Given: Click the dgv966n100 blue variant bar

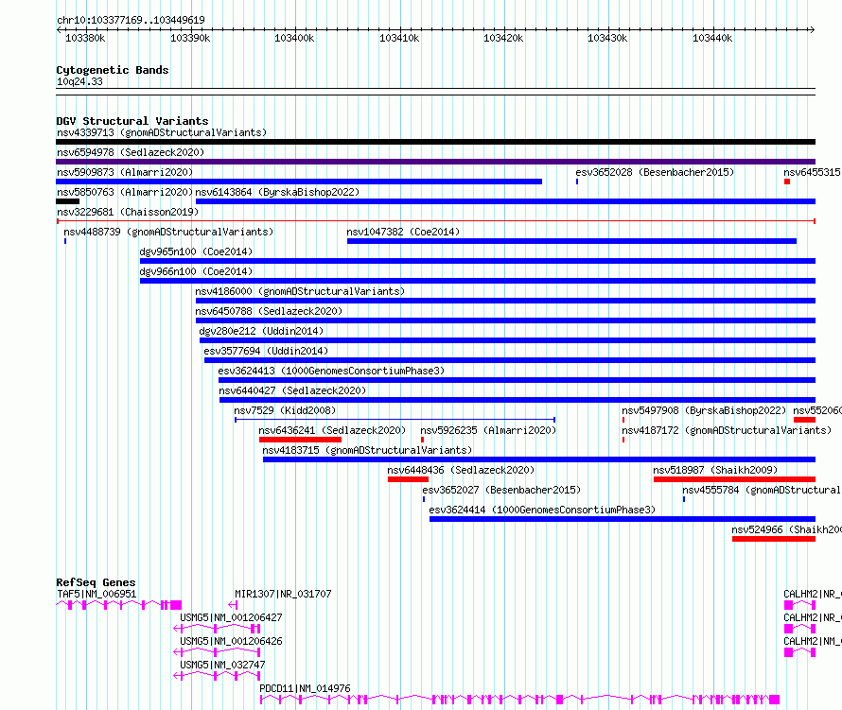Looking at the screenshot, I should tap(478, 281).
